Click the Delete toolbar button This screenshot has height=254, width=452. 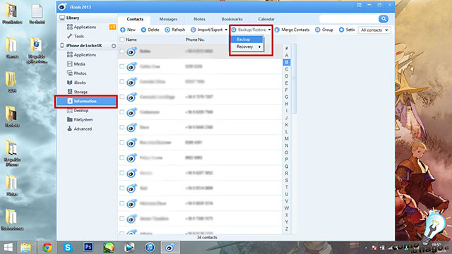point(150,30)
